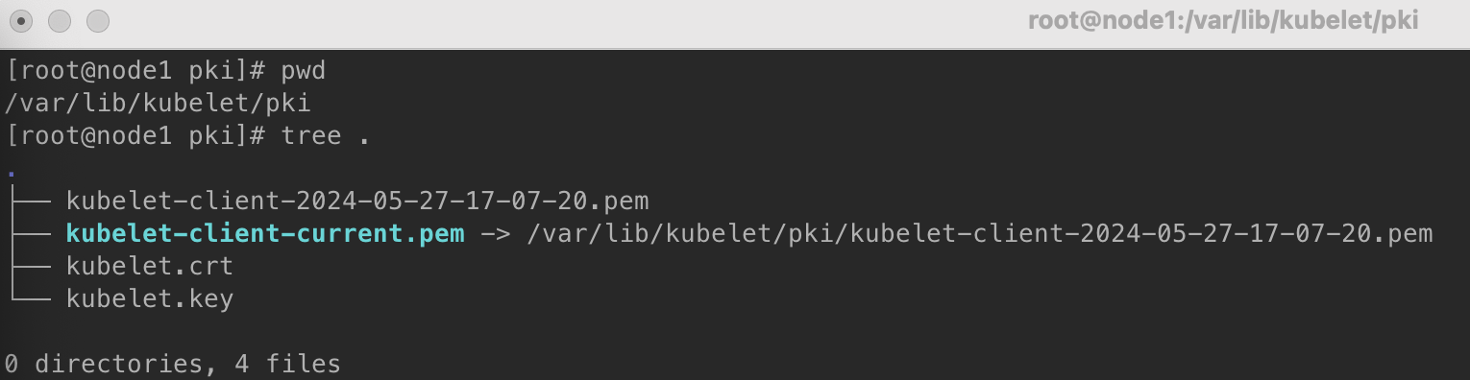The height and width of the screenshot is (380, 1470).
Task: Click the minimize window button
Action: (59, 20)
